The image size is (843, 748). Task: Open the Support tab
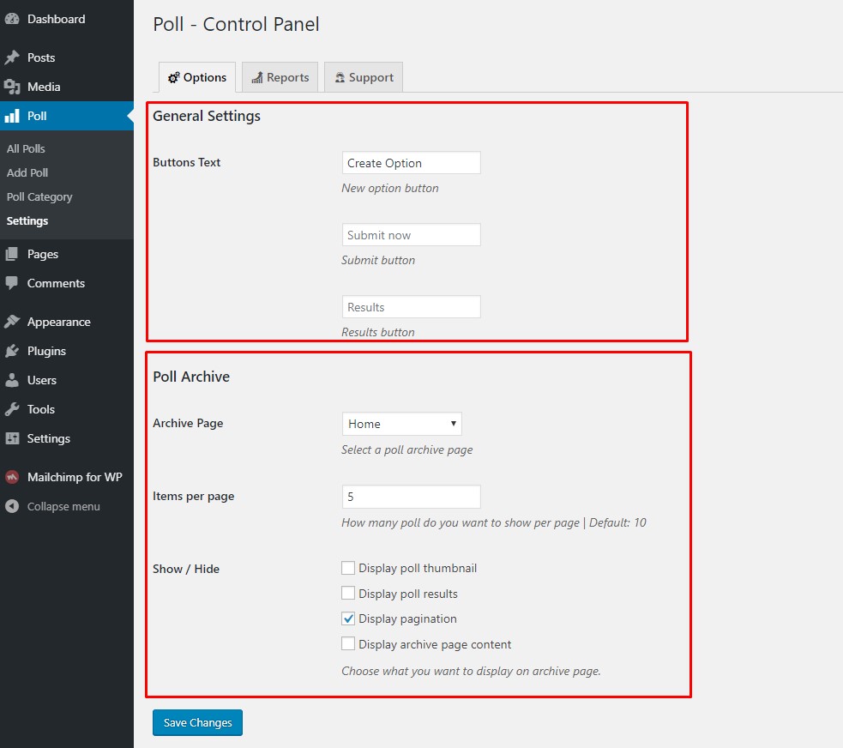364,77
